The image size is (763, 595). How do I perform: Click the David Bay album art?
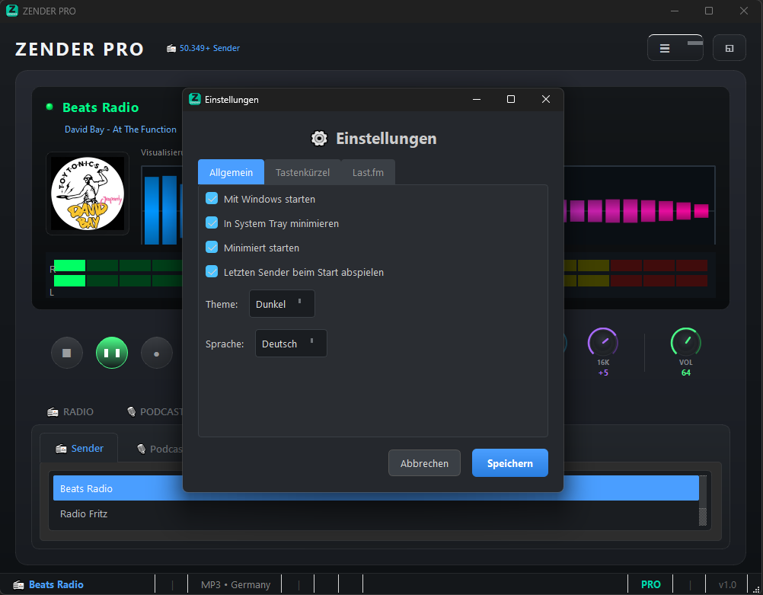[x=87, y=194]
